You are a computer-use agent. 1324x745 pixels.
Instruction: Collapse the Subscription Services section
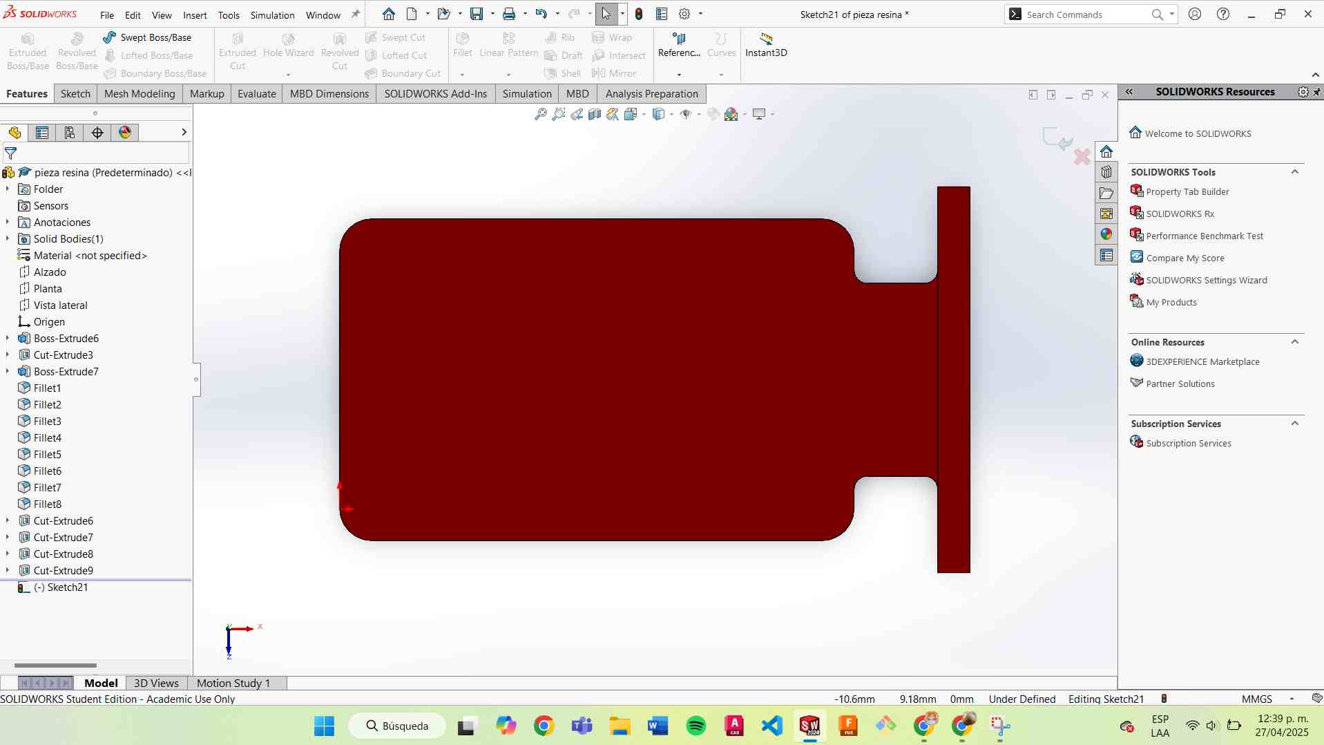coord(1295,424)
